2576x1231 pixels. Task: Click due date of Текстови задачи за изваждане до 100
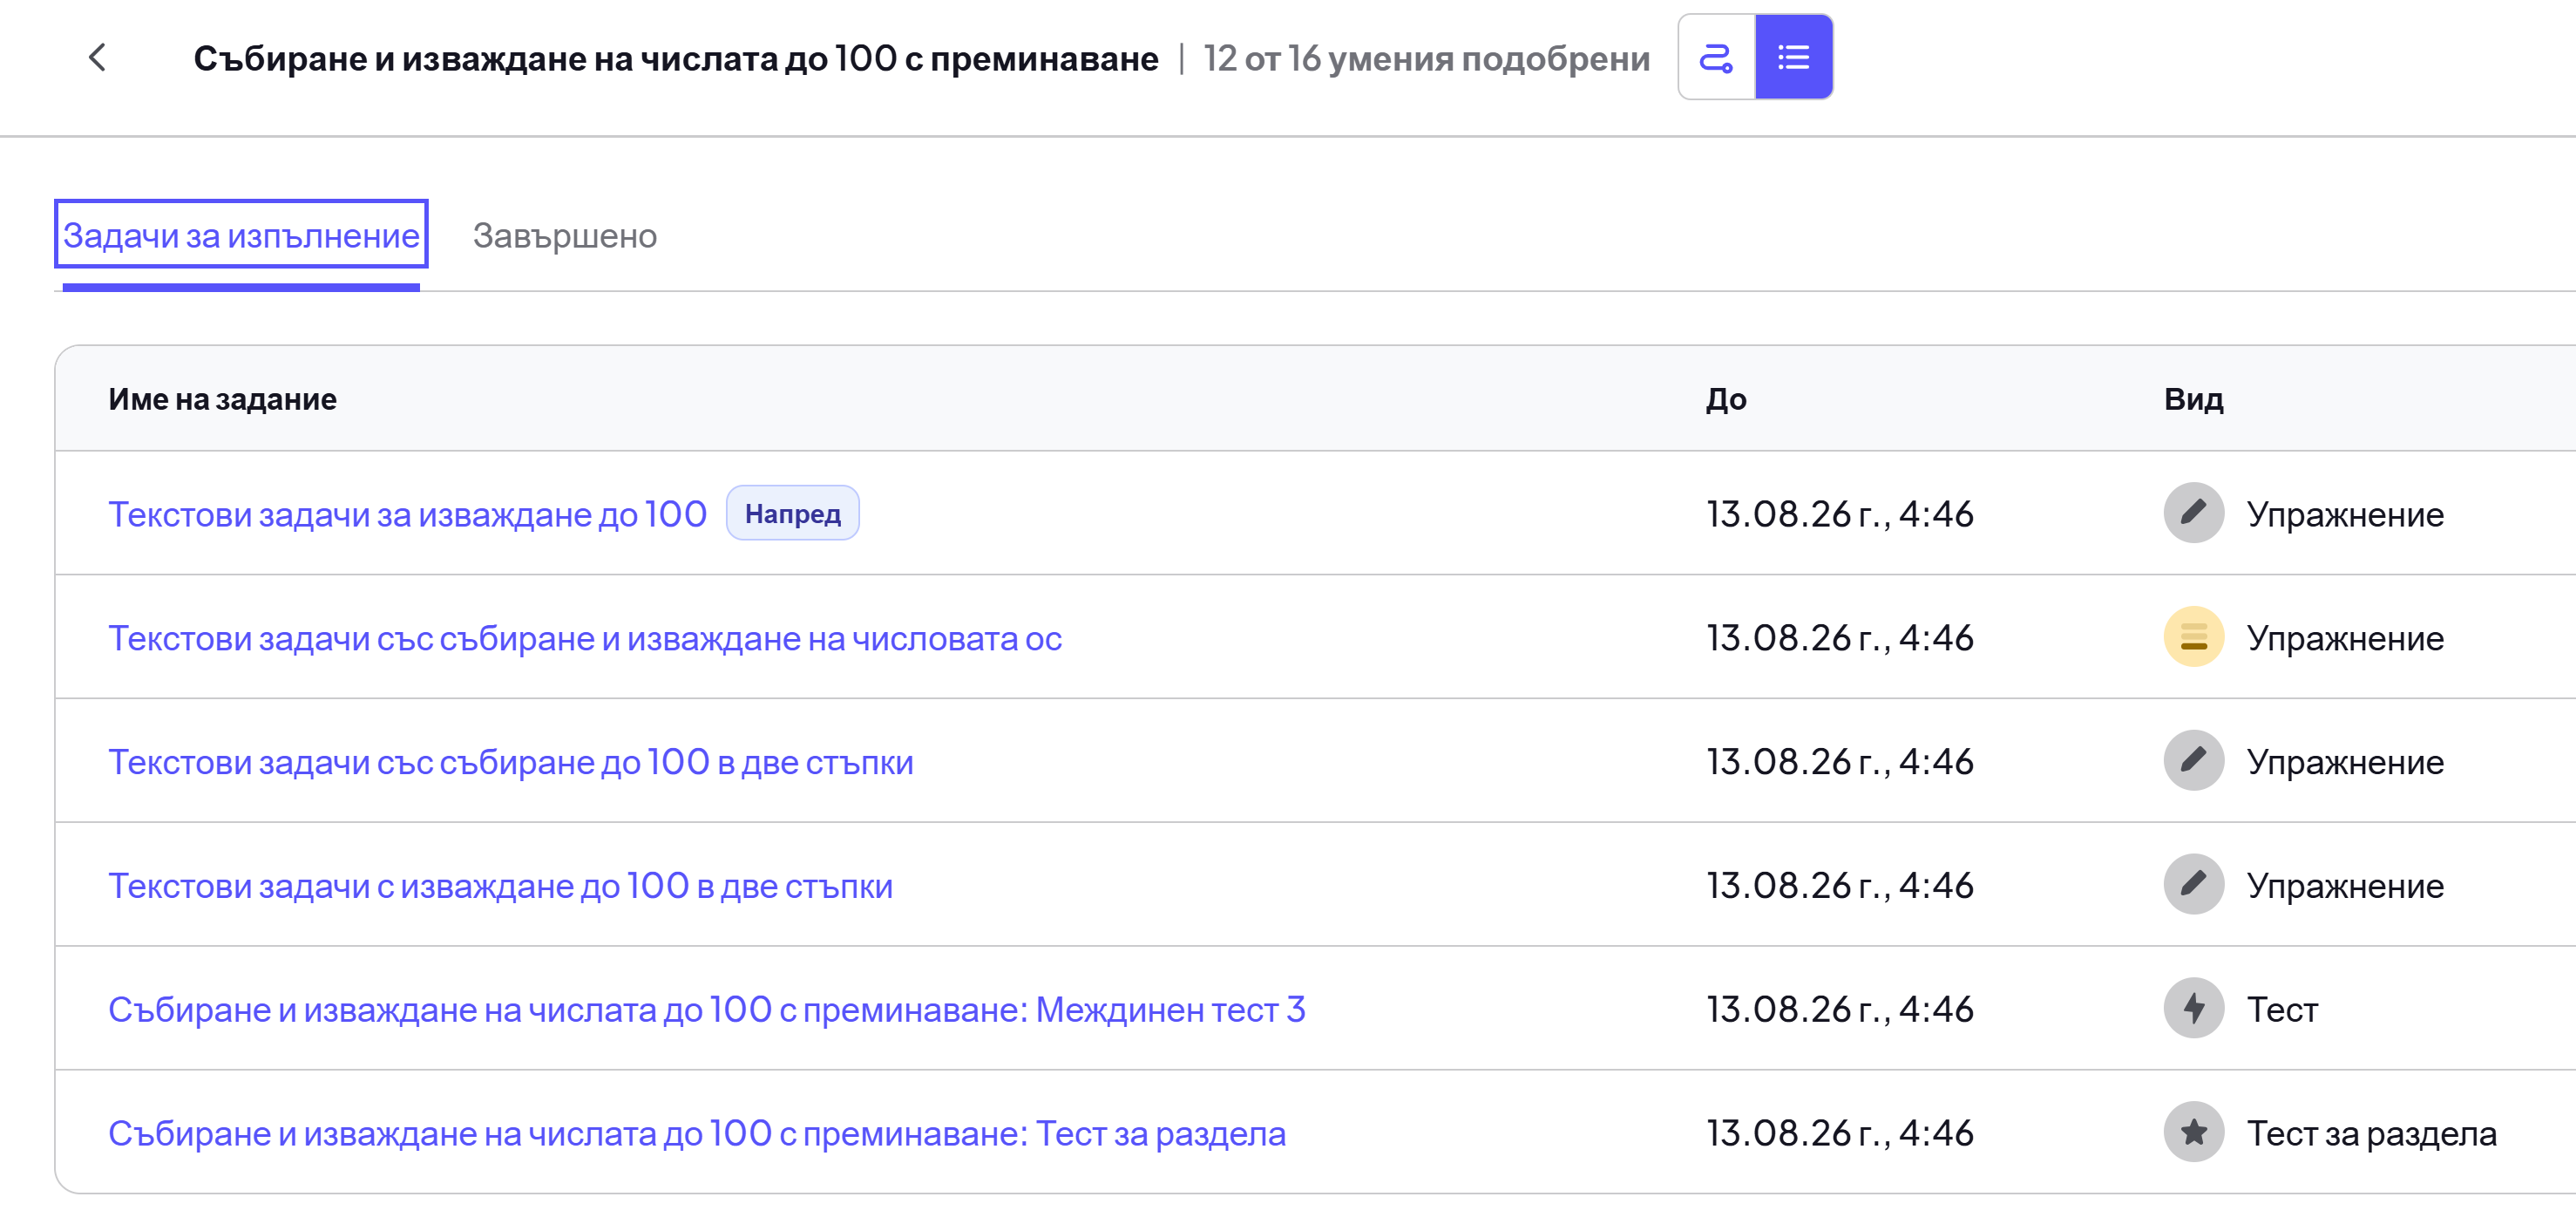1840,513
